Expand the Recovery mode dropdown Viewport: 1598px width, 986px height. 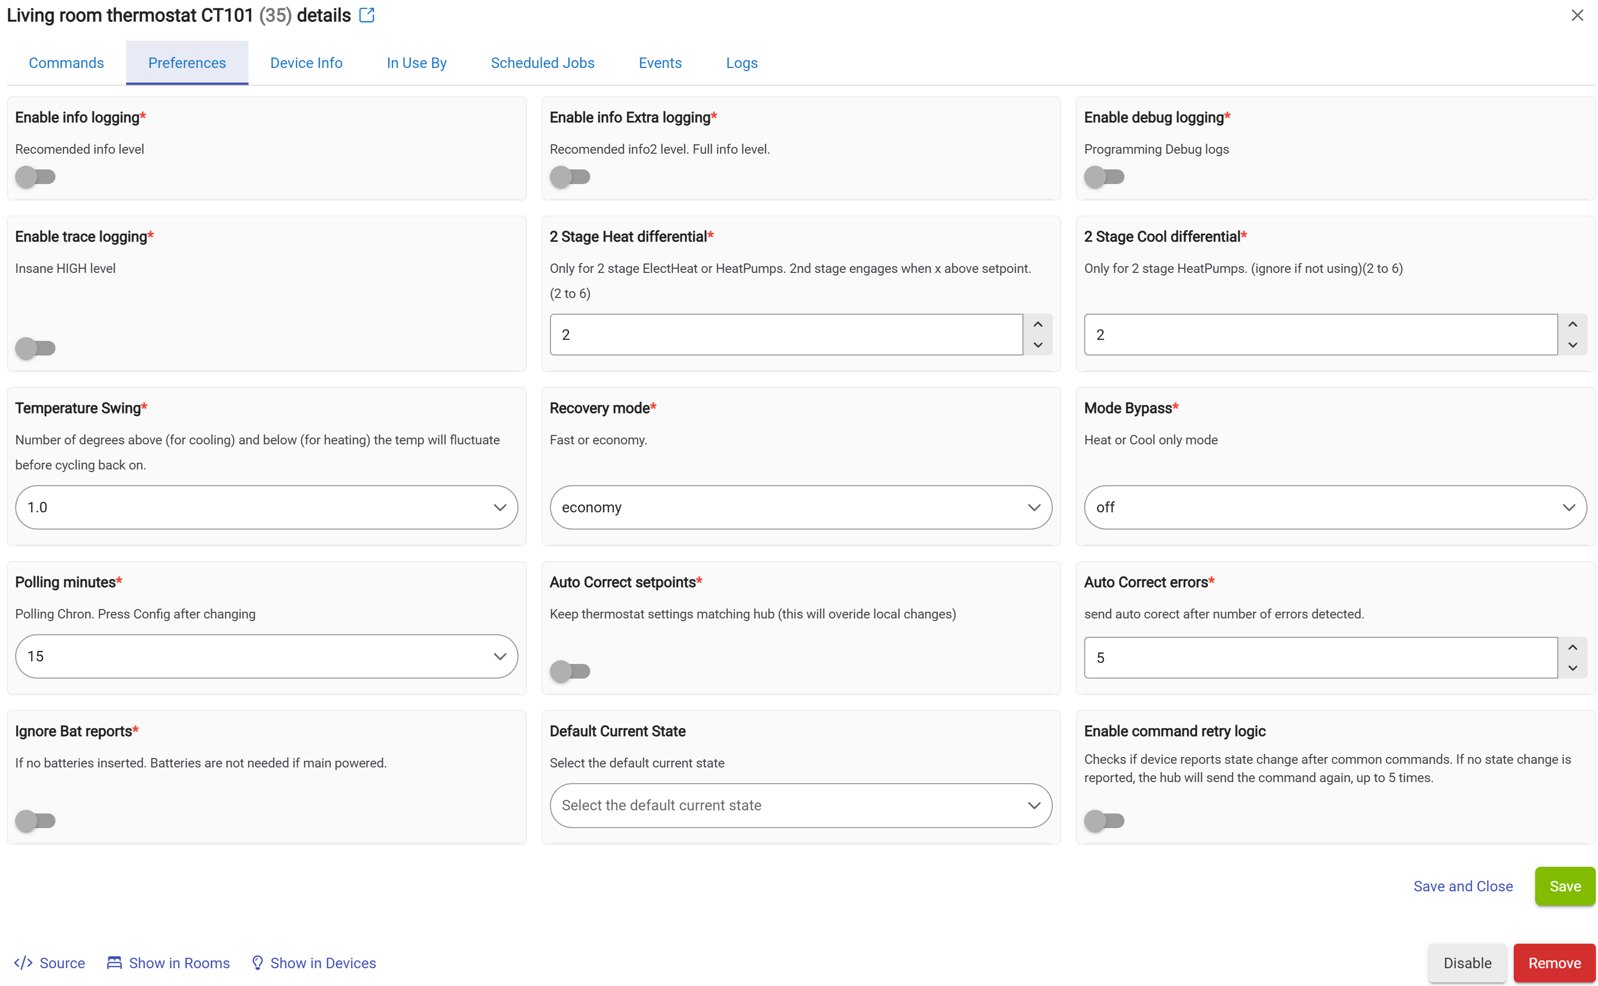800,507
